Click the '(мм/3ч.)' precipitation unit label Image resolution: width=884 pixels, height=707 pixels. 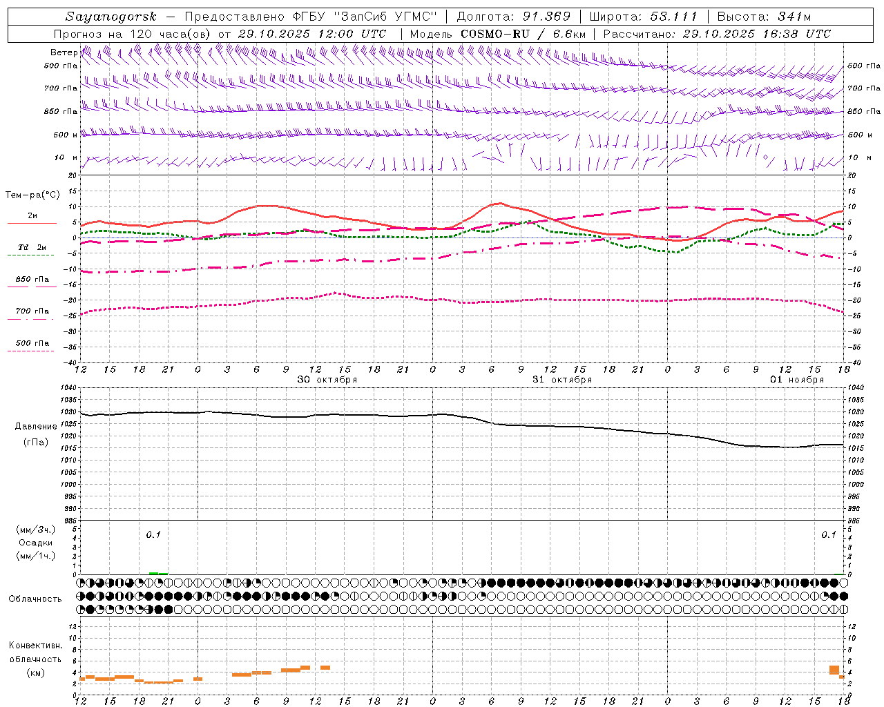(x=36, y=530)
